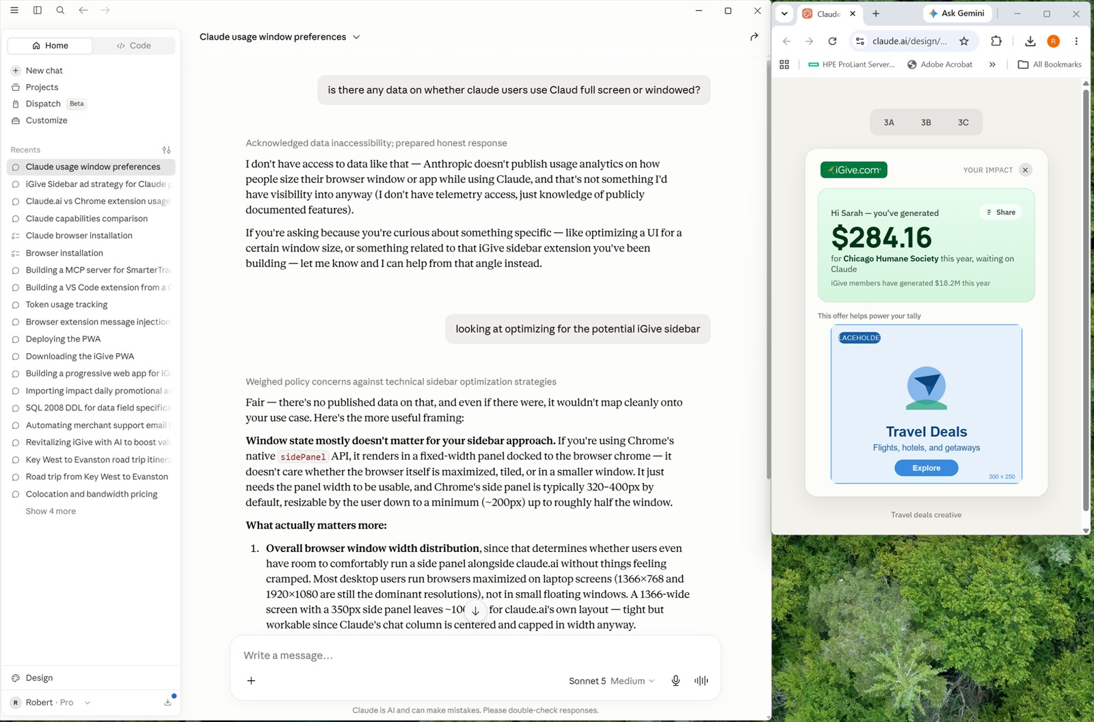The image size is (1094, 722).
Task: Go forward with Claude app forward arrow
Action: click(x=105, y=10)
